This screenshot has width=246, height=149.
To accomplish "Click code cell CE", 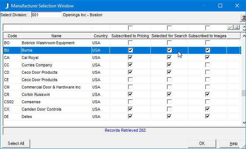I will [x=12, y=80].
